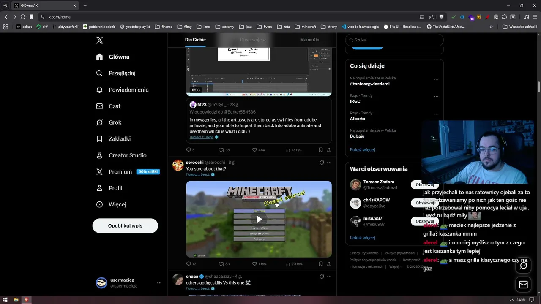541x304 pixels.
Task: Open options for #tanieczgwiazdami trend
Action: (x=436, y=79)
